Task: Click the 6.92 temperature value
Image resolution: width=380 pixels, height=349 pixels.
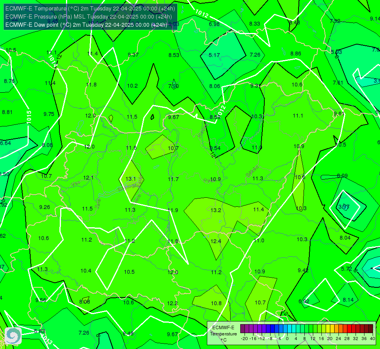Action: [304, 302]
